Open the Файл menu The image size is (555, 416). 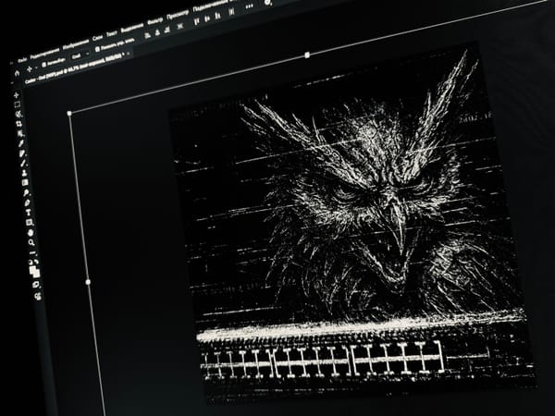point(23,59)
